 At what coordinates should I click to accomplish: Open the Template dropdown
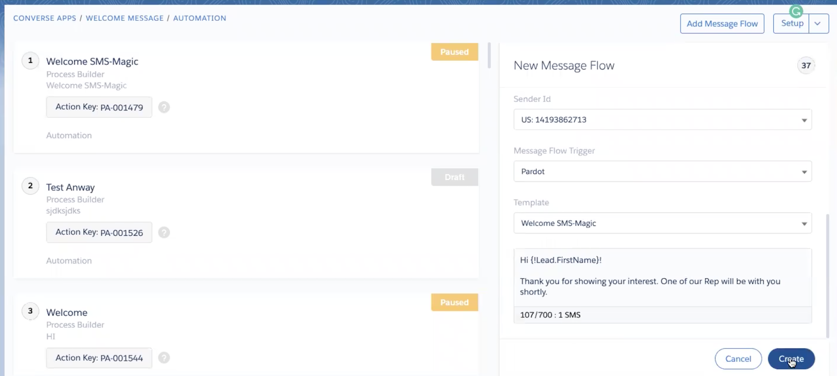662,223
